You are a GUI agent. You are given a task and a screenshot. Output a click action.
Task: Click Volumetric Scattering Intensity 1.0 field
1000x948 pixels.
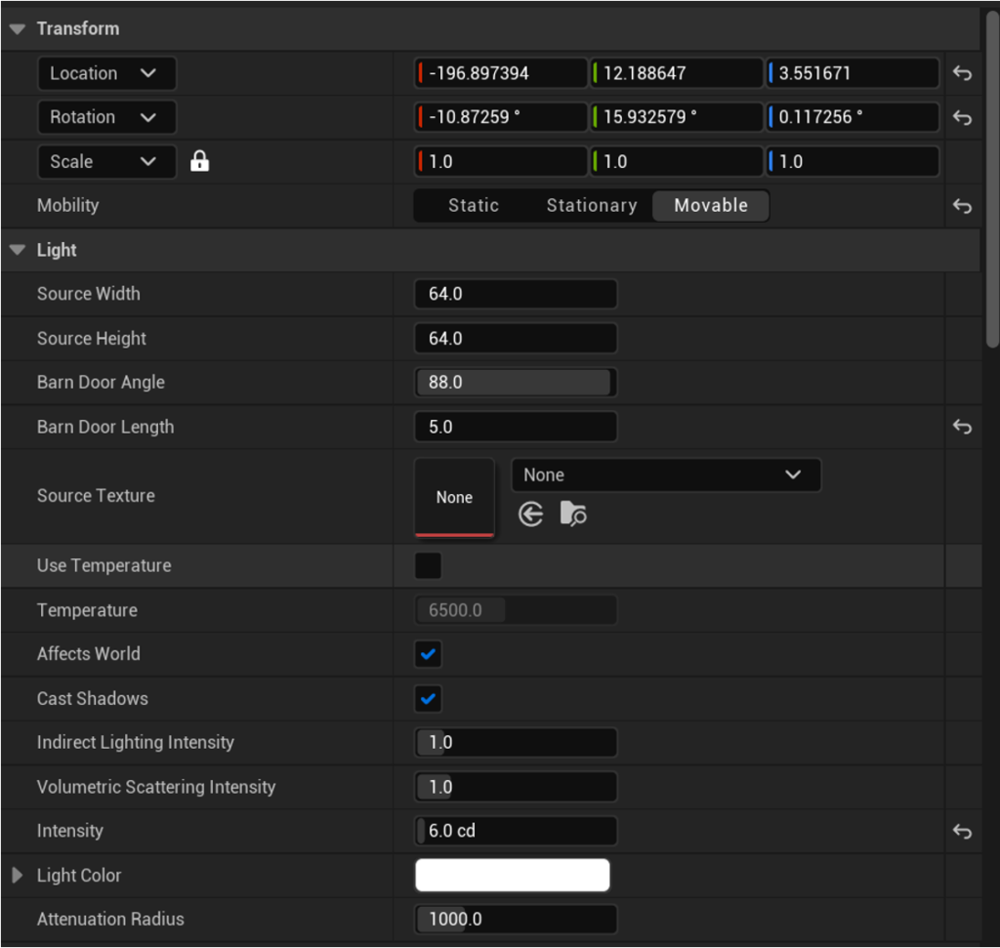(516, 787)
